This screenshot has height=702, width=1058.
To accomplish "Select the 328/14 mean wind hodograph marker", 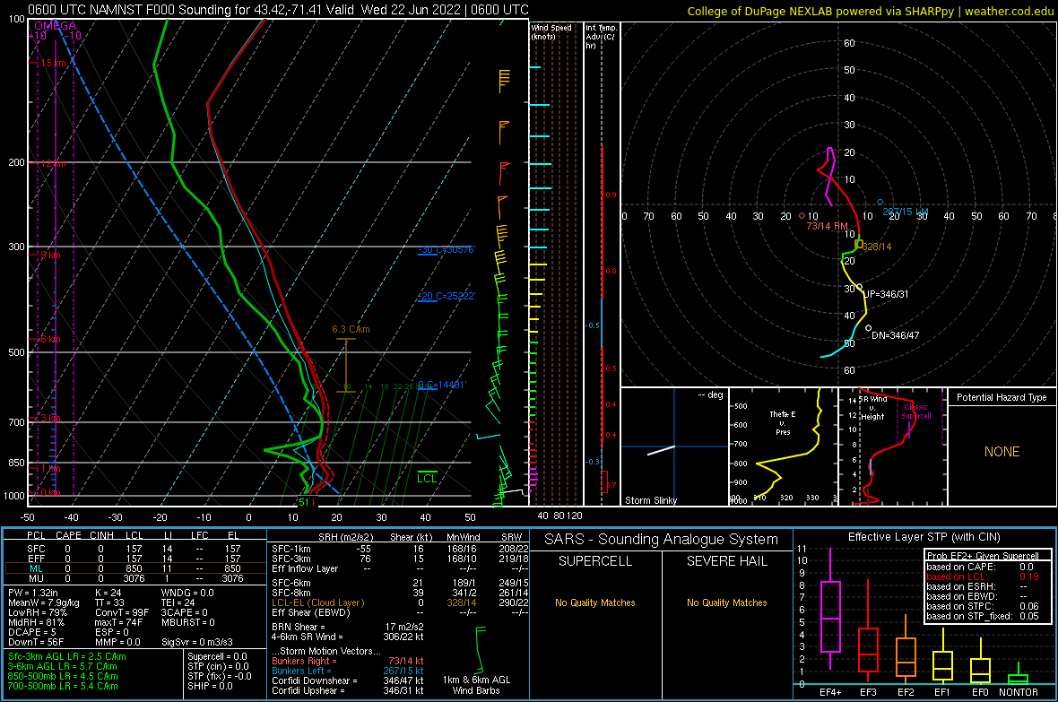I will (859, 244).
